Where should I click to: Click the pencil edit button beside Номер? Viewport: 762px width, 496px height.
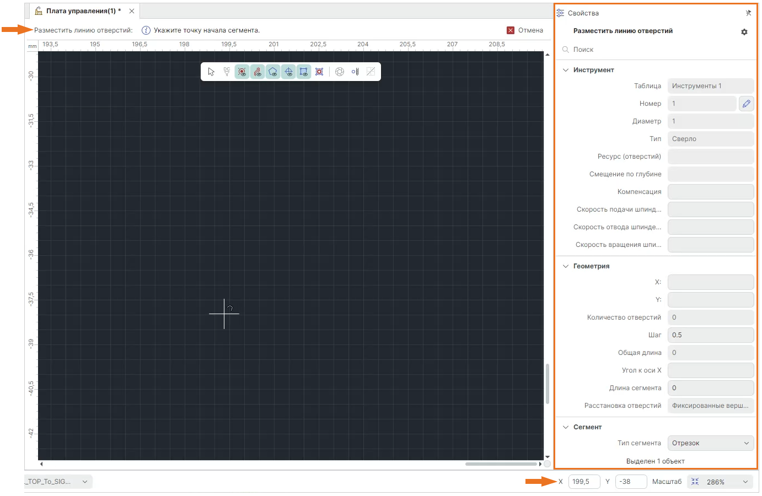tap(746, 104)
